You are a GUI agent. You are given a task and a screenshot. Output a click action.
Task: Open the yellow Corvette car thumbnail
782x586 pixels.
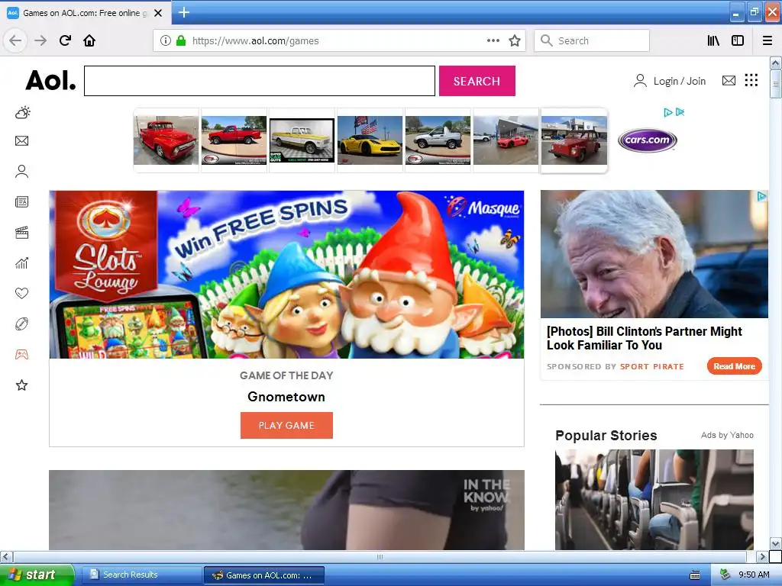click(x=370, y=140)
